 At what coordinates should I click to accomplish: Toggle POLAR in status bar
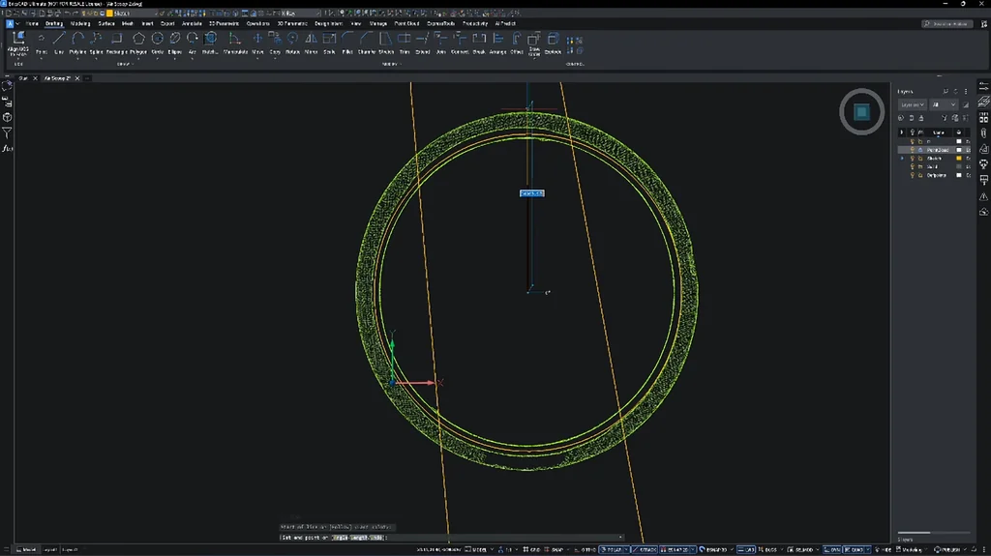click(x=612, y=549)
